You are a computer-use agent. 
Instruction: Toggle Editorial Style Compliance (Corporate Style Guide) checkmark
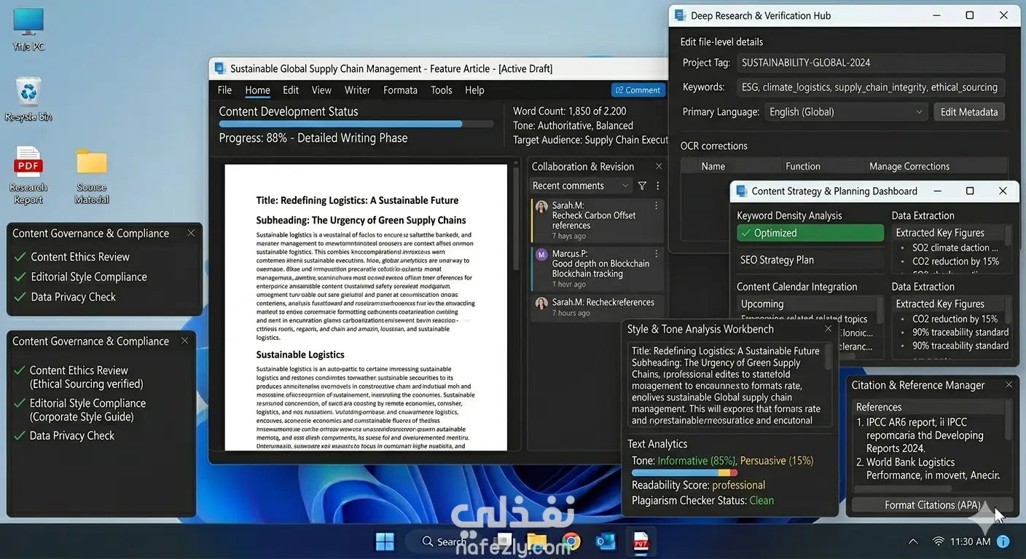(x=20, y=403)
